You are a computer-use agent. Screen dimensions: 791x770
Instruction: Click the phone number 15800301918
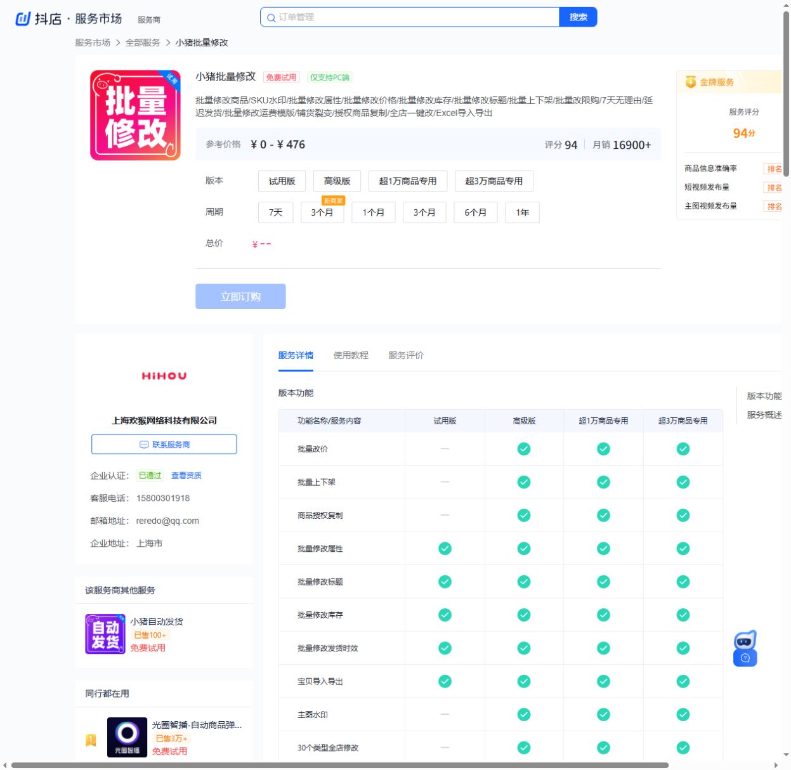[x=163, y=498]
